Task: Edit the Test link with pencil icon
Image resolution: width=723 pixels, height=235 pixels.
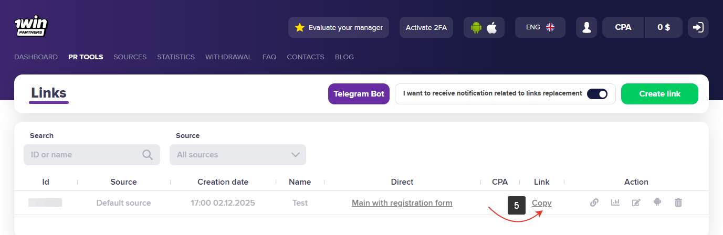Action: point(636,202)
